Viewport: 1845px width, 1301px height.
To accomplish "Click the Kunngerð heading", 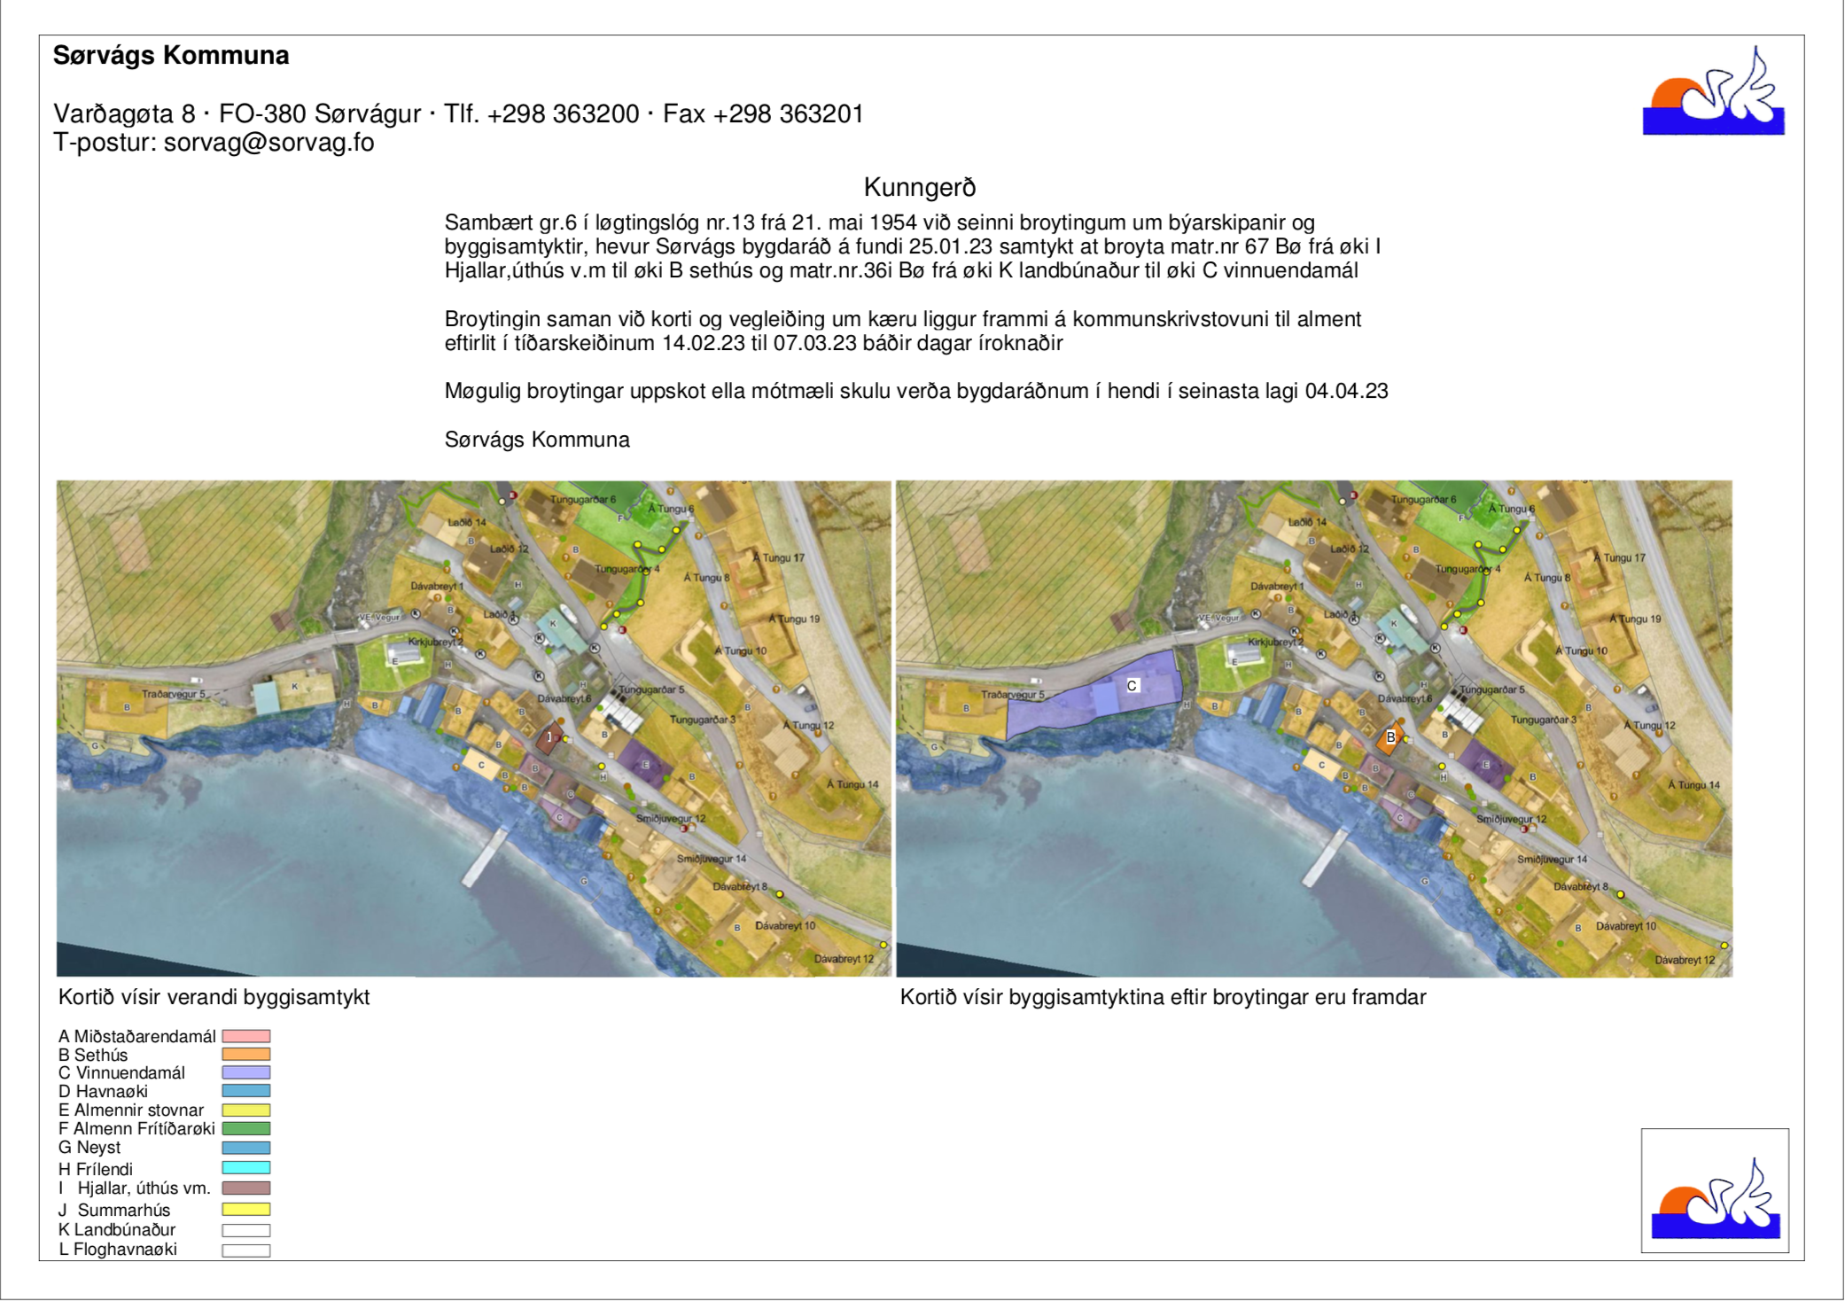I will tap(920, 187).
